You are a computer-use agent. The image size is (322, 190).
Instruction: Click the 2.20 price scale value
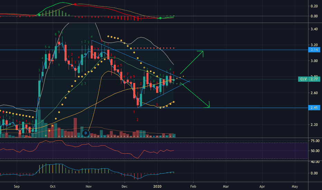click(x=314, y=125)
